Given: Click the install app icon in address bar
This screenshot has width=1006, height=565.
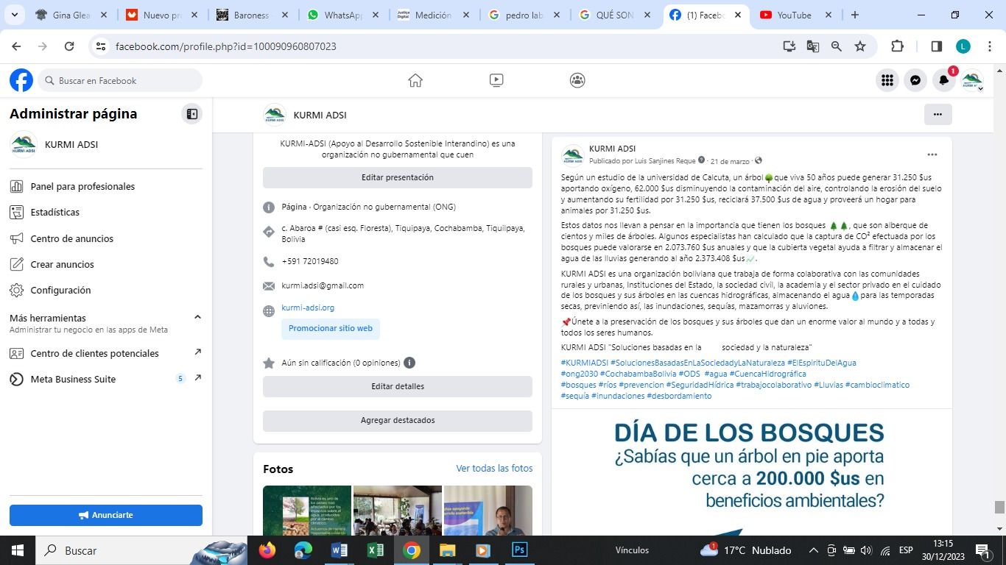Looking at the screenshot, I should (789, 46).
